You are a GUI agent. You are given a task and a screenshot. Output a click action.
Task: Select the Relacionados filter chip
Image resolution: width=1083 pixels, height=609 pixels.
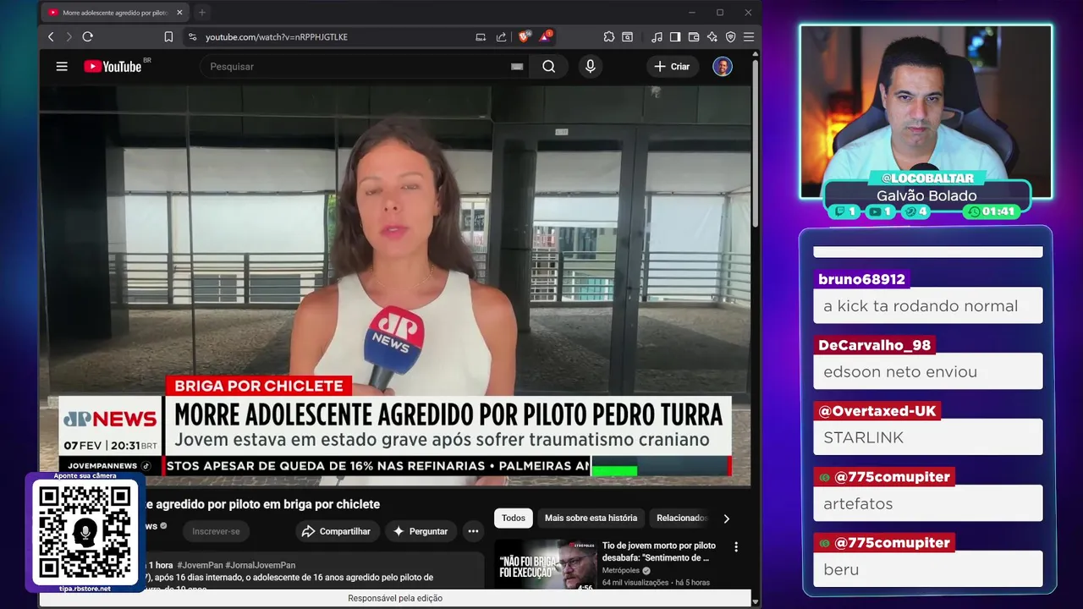click(x=681, y=518)
